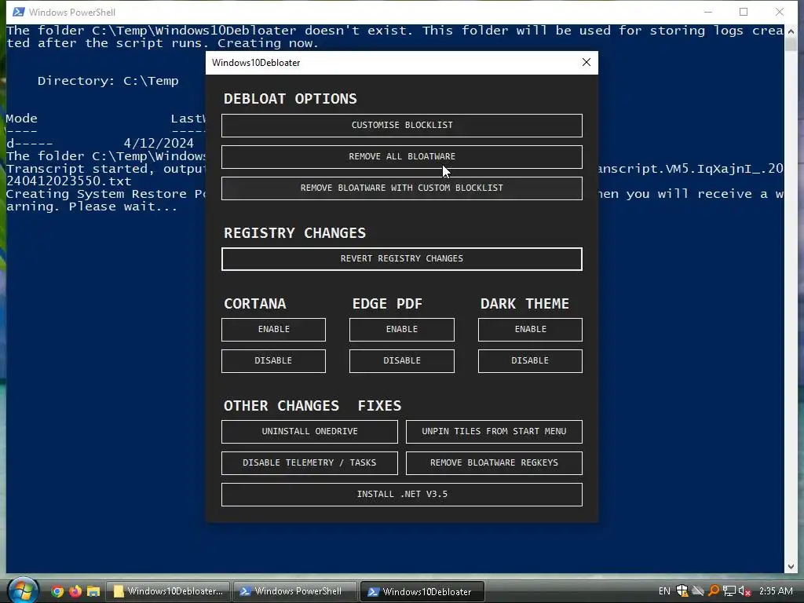Maximize the Windows PowerShell window

pos(744,12)
